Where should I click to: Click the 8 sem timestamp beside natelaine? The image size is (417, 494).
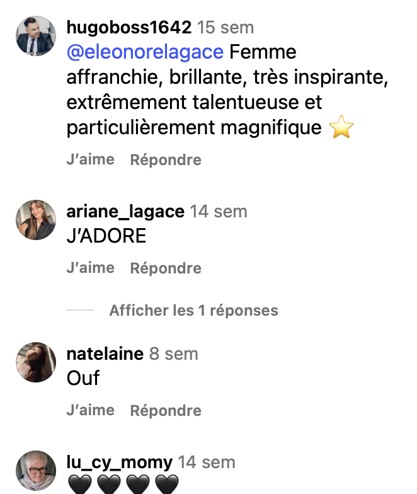click(x=173, y=354)
